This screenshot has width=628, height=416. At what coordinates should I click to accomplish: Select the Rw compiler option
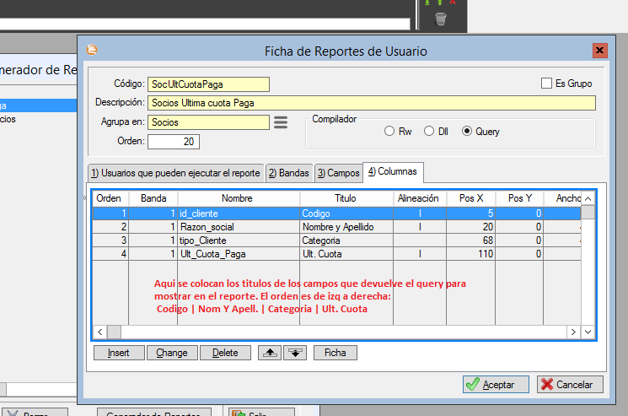(389, 132)
